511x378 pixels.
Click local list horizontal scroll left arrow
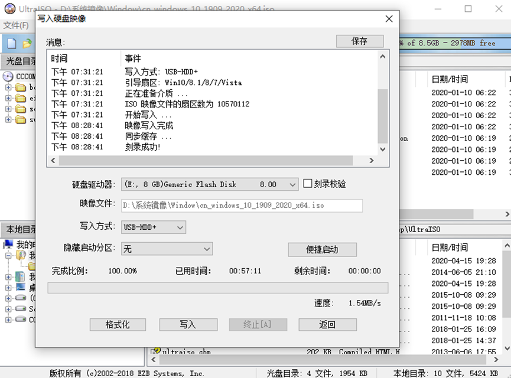[x=153, y=360]
